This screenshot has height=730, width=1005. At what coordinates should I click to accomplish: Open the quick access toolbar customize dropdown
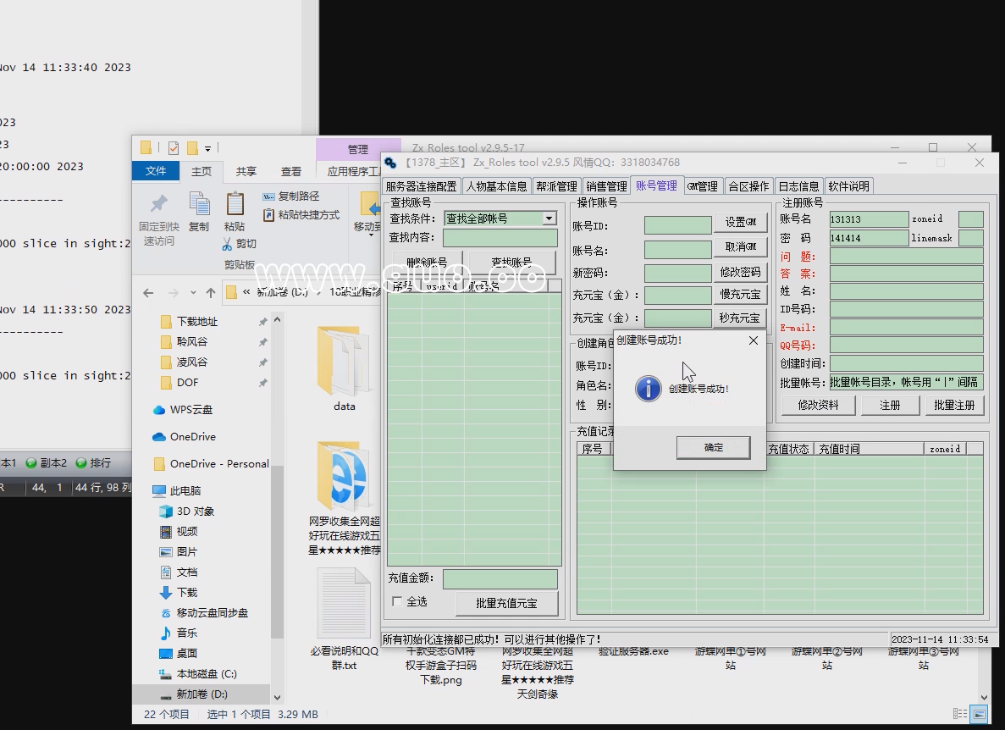coord(208,148)
